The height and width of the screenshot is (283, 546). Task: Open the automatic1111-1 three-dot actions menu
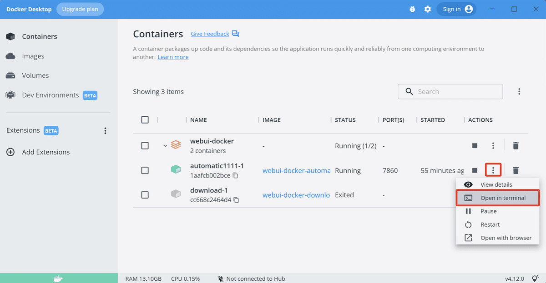(x=493, y=170)
